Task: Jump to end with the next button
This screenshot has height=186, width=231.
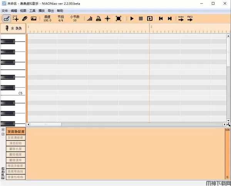Action: click(170, 18)
